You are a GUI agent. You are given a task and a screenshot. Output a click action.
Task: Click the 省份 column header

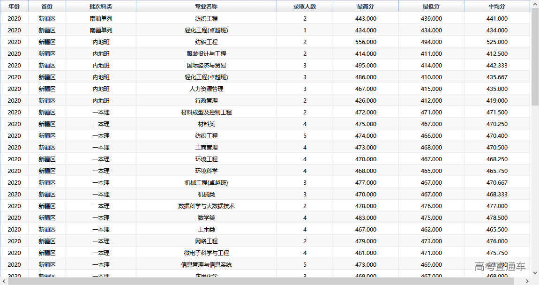click(x=47, y=7)
